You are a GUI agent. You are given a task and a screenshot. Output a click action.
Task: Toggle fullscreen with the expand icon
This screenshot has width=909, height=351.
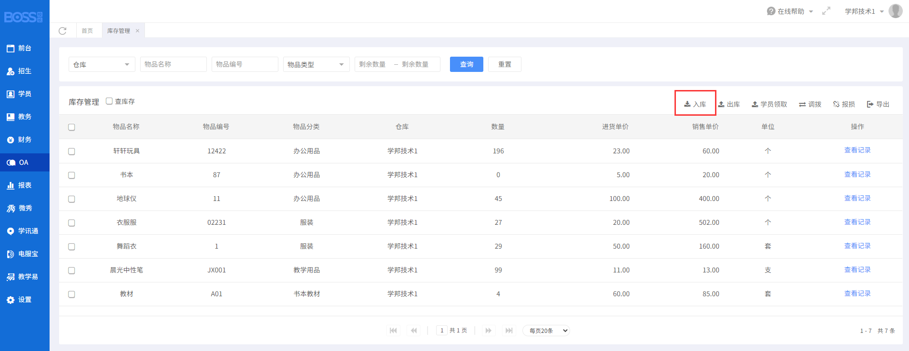826,11
